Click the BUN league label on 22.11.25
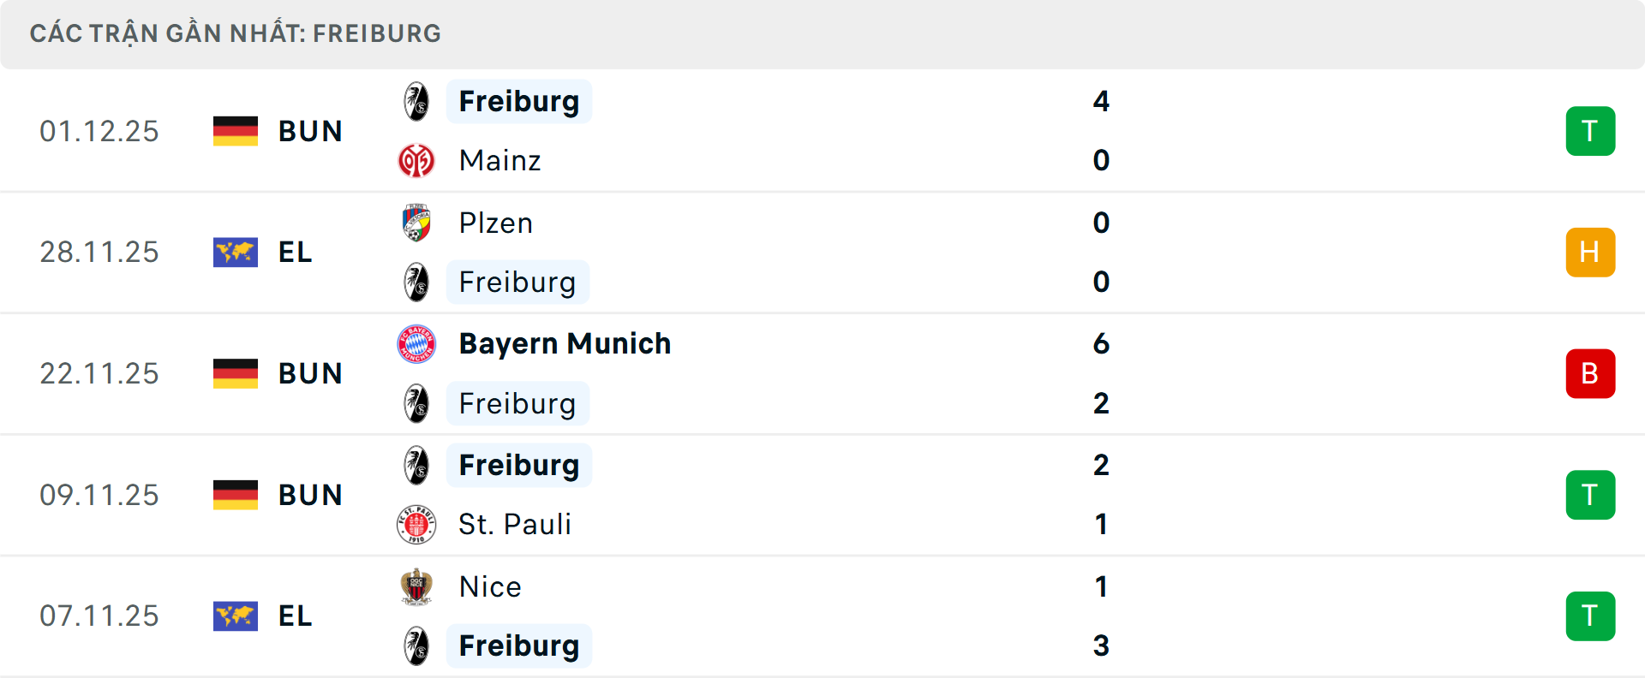Image resolution: width=1645 pixels, height=678 pixels. pyautogui.click(x=310, y=374)
